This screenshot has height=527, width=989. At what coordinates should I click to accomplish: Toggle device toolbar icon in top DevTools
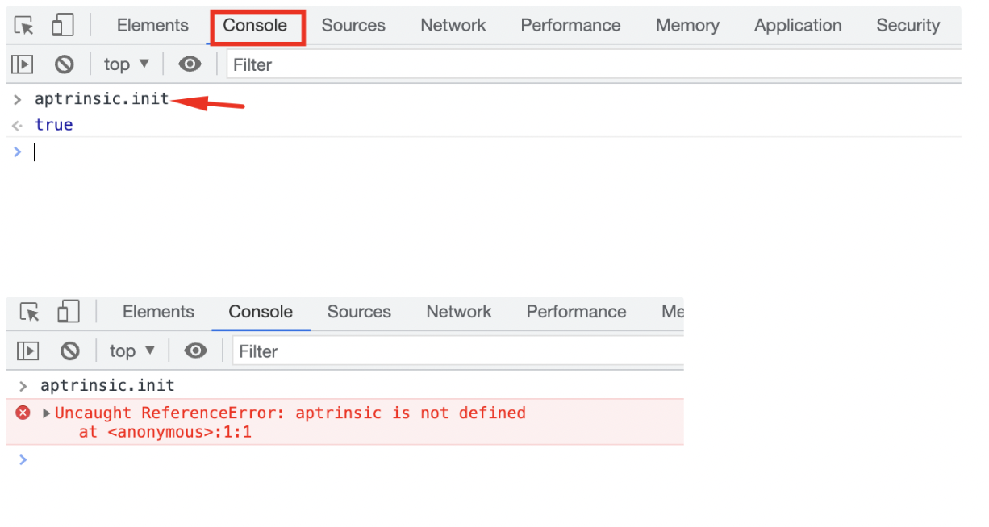62,26
